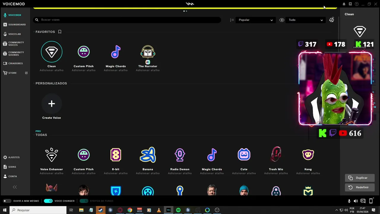Click the mobile phone icon in bottom bar
Viewport: 380px width, 214px height.
coord(371,201)
